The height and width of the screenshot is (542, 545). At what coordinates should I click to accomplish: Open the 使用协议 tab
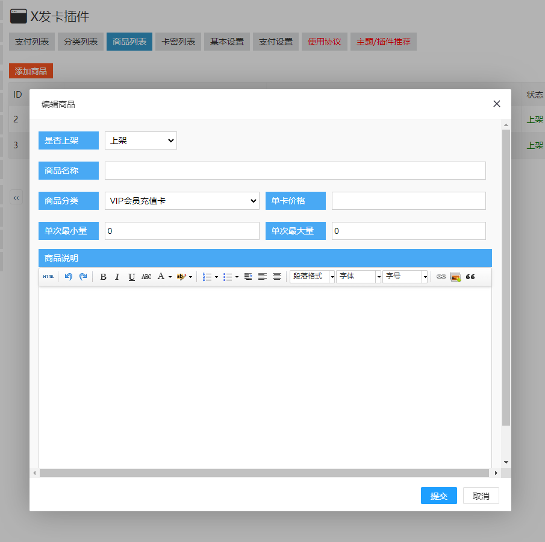[x=325, y=42]
